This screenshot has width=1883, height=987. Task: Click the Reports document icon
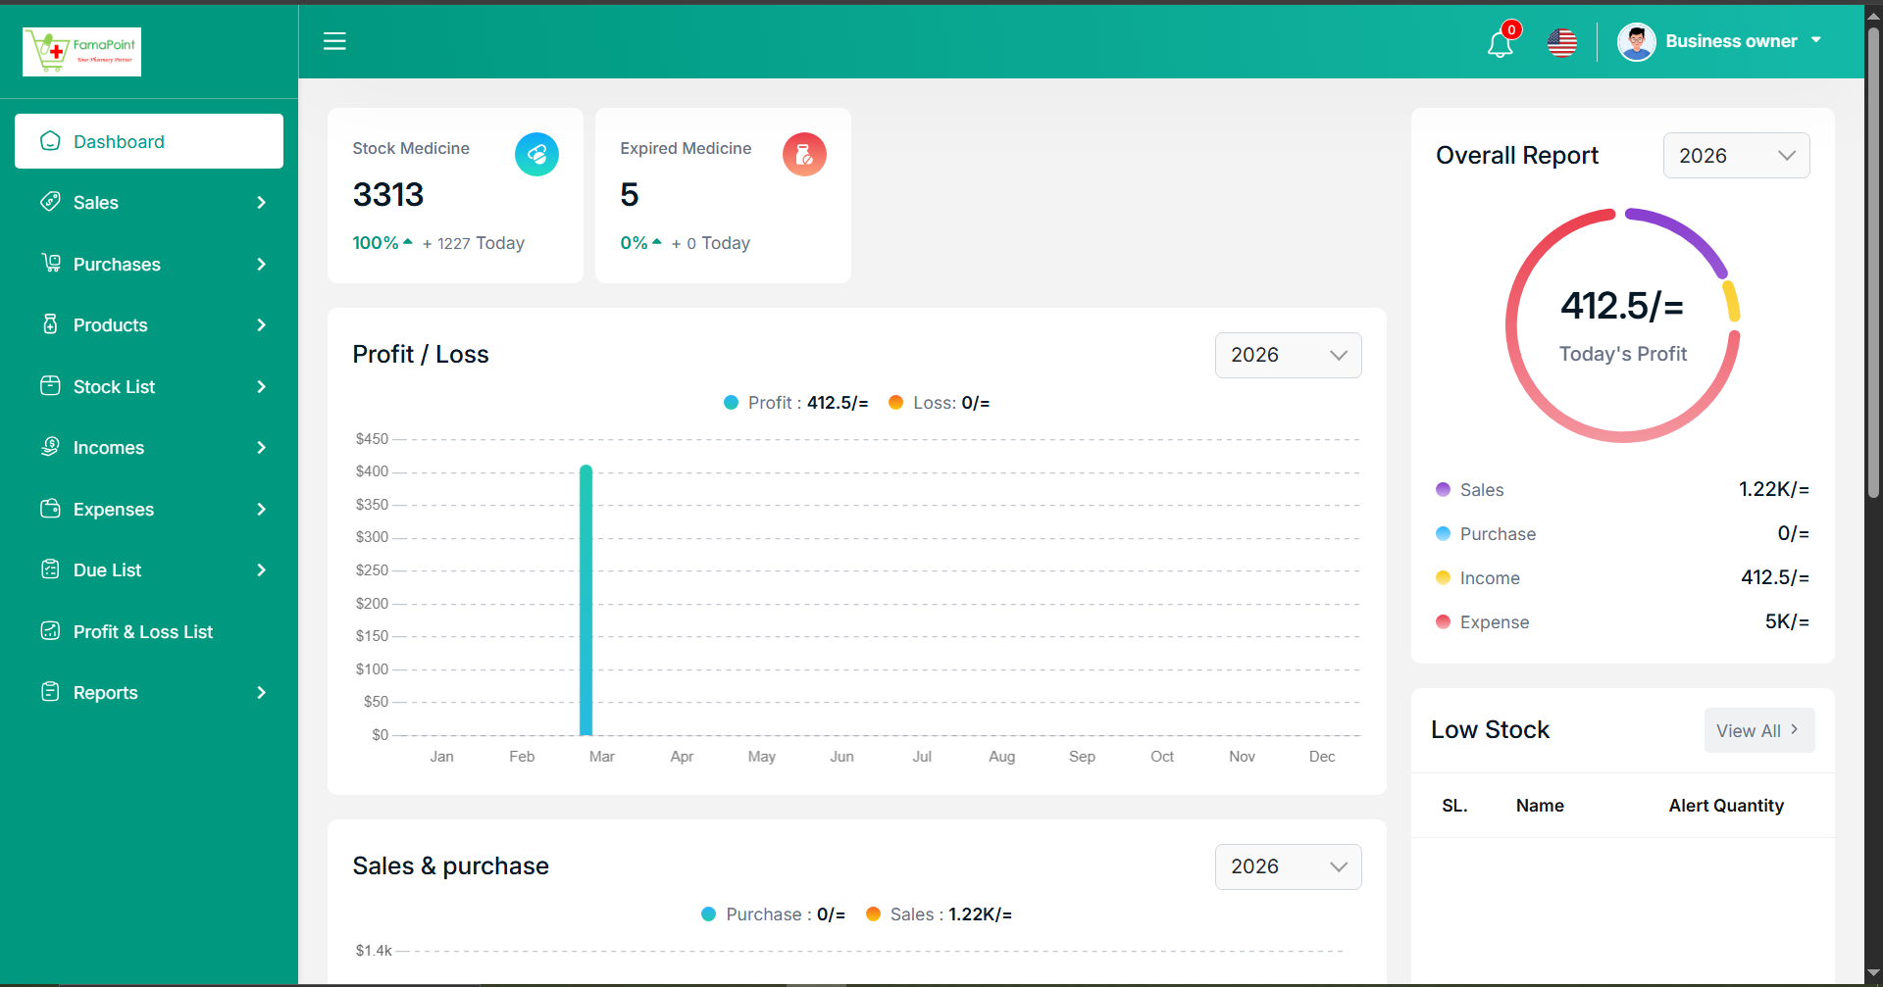coord(50,692)
